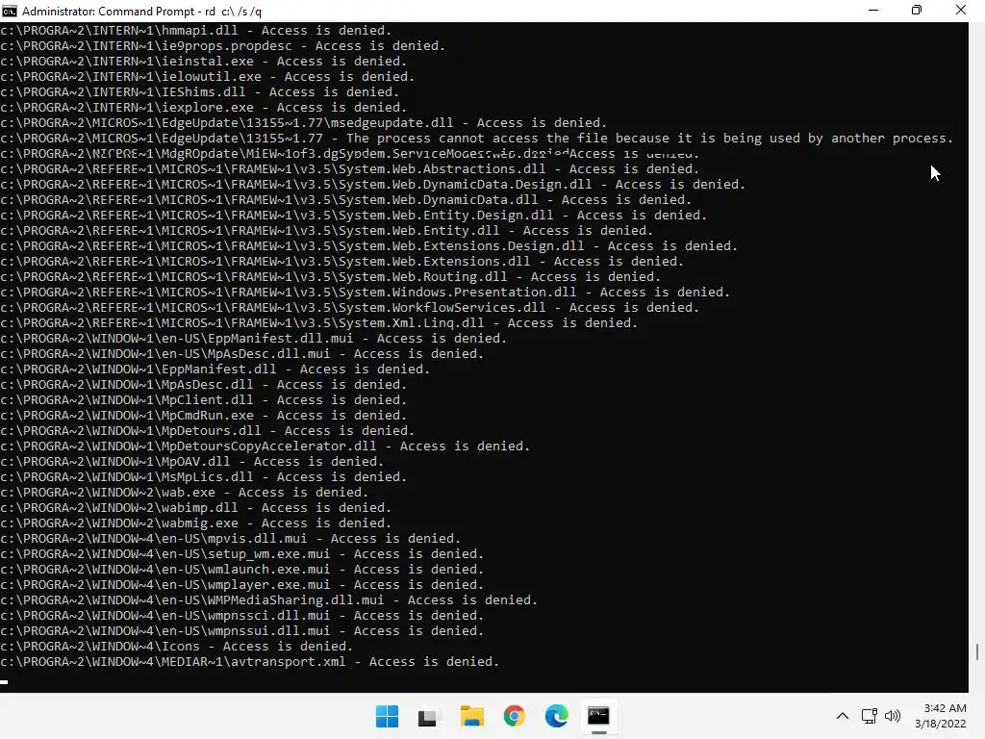Click the en-US\EppManifest.dll.mui line
Viewport: 985px width, 739px height.
point(254,338)
